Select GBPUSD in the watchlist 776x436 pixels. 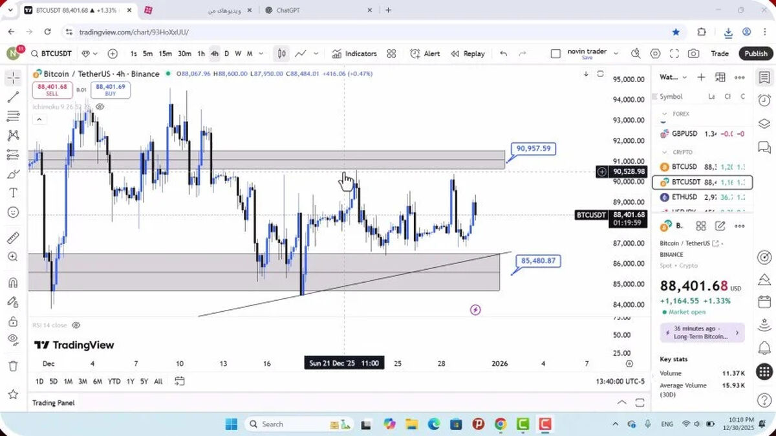click(702, 134)
